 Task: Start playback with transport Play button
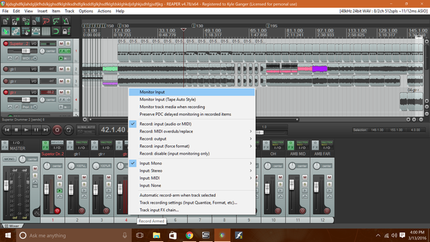[26, 130]
